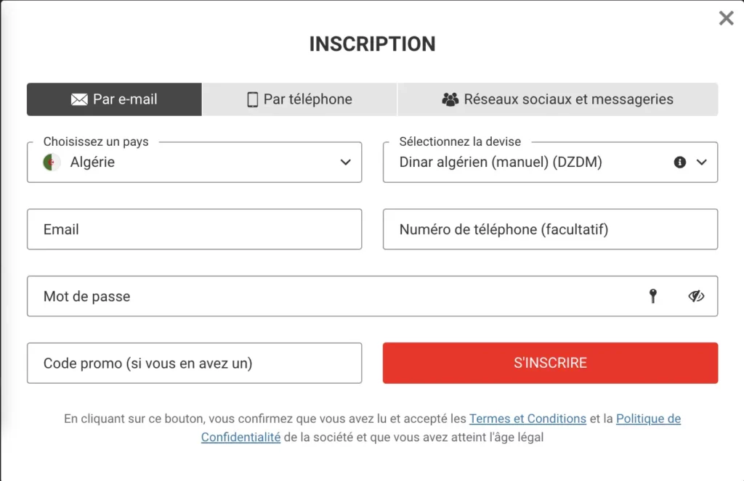This screenshot has height=481, width=744.
Task: Click the crossed-eye icon in the password field
Action: coord(696,296)
